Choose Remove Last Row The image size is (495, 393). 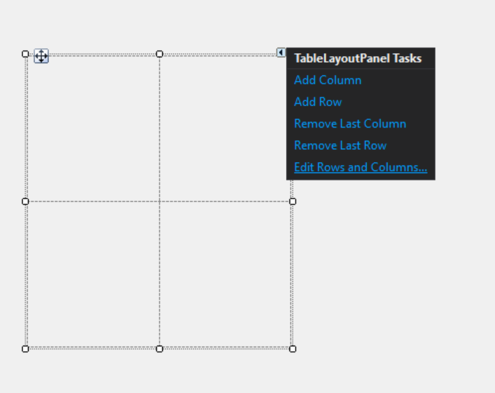coord(340,145)
